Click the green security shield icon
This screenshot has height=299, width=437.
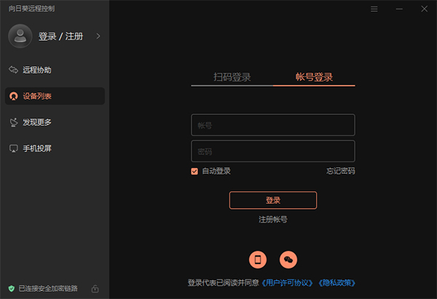click(12, 288)
